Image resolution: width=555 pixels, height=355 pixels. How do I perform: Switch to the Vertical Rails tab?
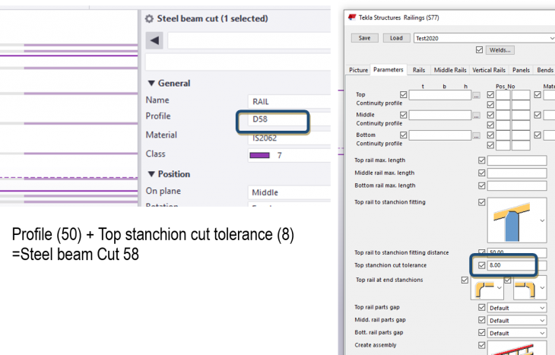tap(489, 70)
